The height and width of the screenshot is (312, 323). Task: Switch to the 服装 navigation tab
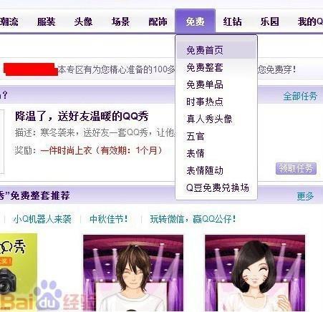[47, 22]
